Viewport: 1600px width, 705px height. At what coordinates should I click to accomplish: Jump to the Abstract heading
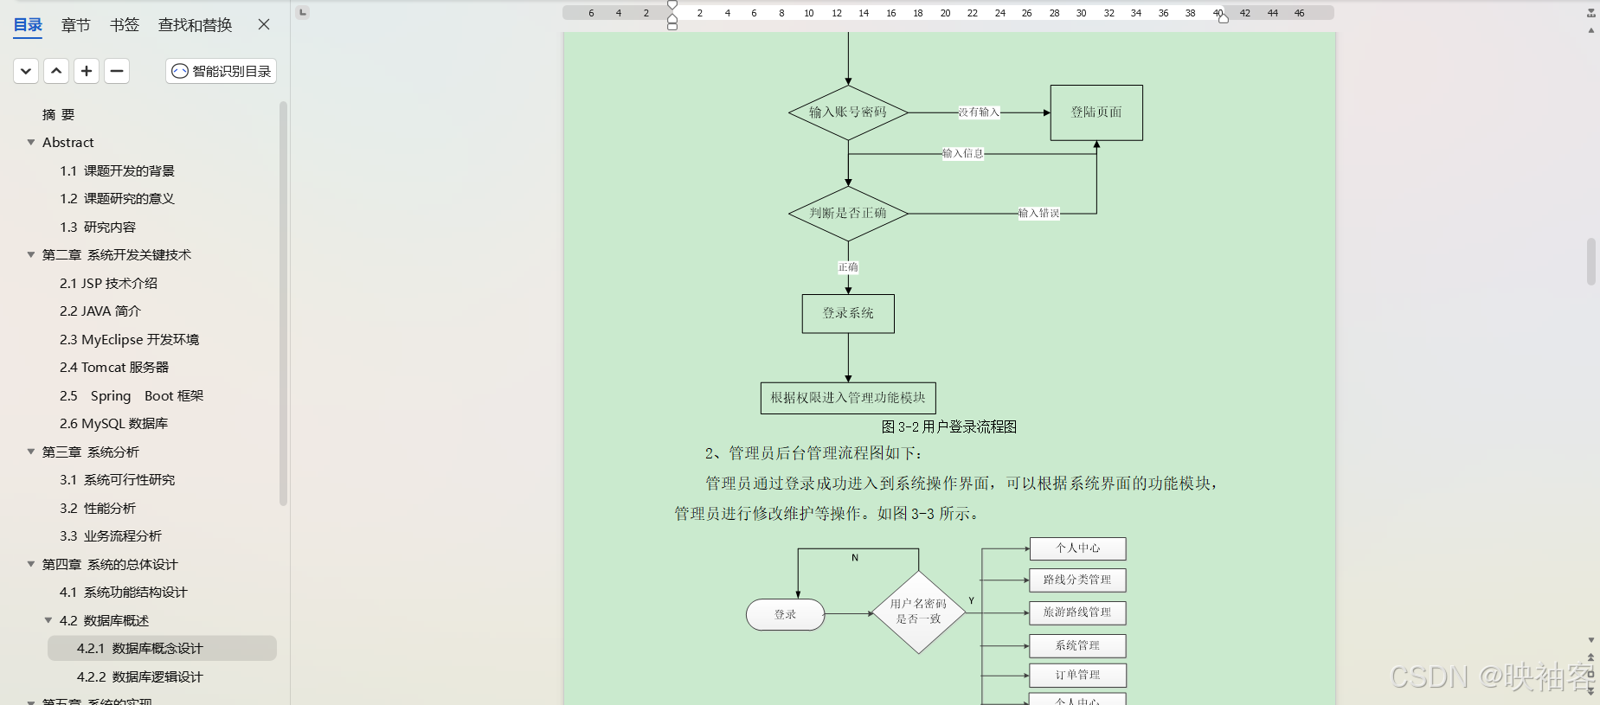point(68,142)
